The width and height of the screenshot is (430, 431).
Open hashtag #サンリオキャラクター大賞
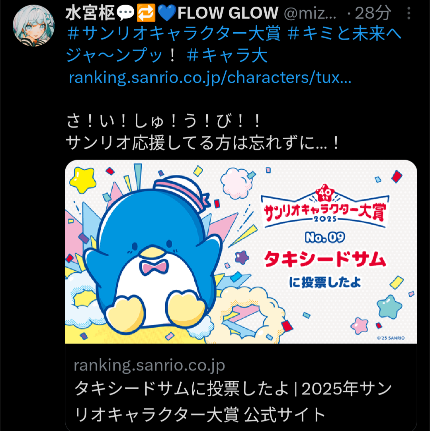[174, 33]
